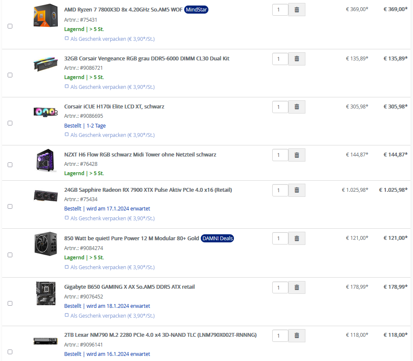Screen dimensions: 413x361
Task: Check the Corsair iCUE H170i row checkbox
Action: (10, 123)
